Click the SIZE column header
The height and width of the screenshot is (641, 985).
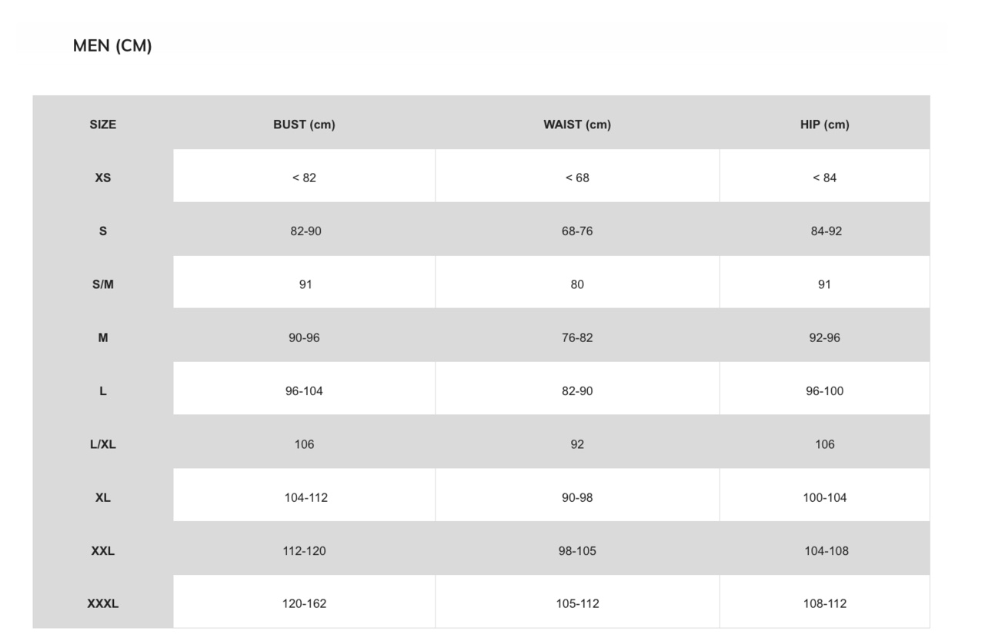click(x=103, y=125)
